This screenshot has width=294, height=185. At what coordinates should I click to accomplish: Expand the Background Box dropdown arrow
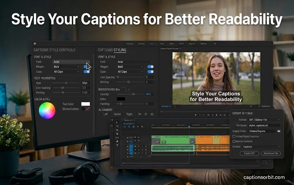128,89
